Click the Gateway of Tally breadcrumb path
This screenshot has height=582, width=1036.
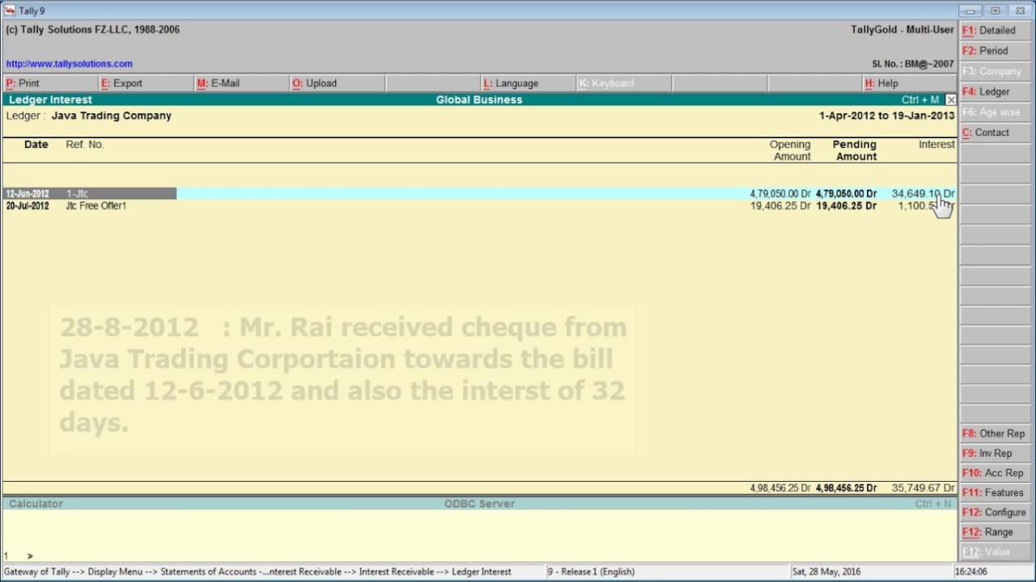257,571
